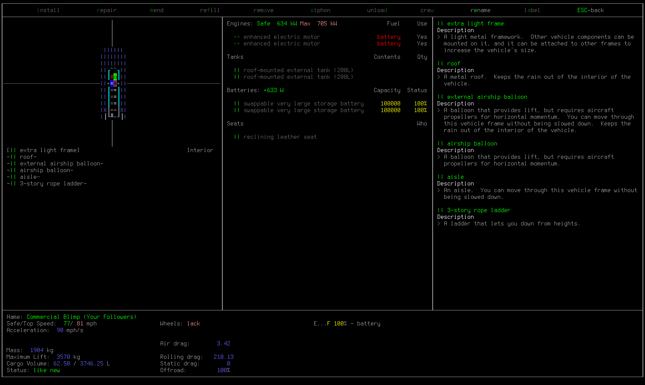
Task: Select airship balloon in the parts list
Action: click(x=40, y=170)
